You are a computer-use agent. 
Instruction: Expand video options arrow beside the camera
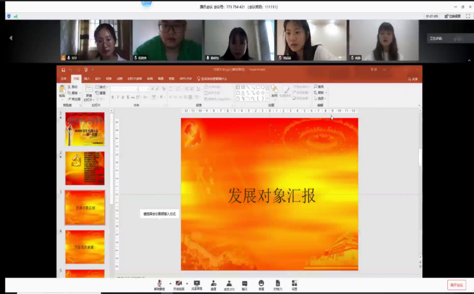[187, 283]
